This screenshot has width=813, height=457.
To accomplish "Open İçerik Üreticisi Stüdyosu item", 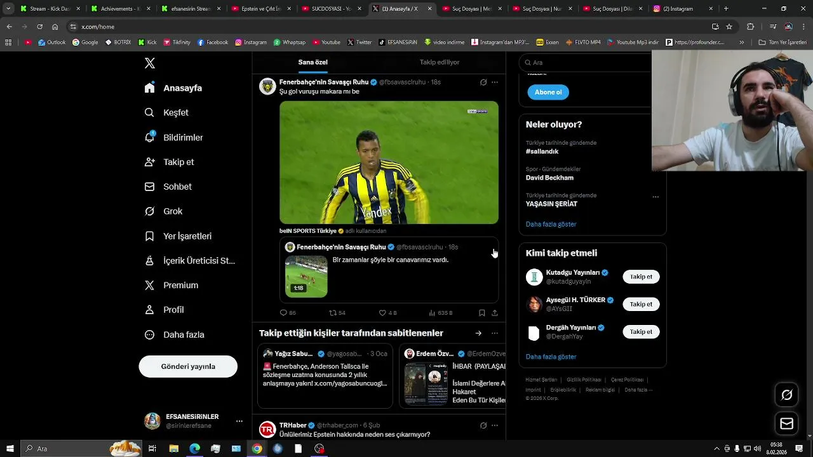I will click(189, 260).
